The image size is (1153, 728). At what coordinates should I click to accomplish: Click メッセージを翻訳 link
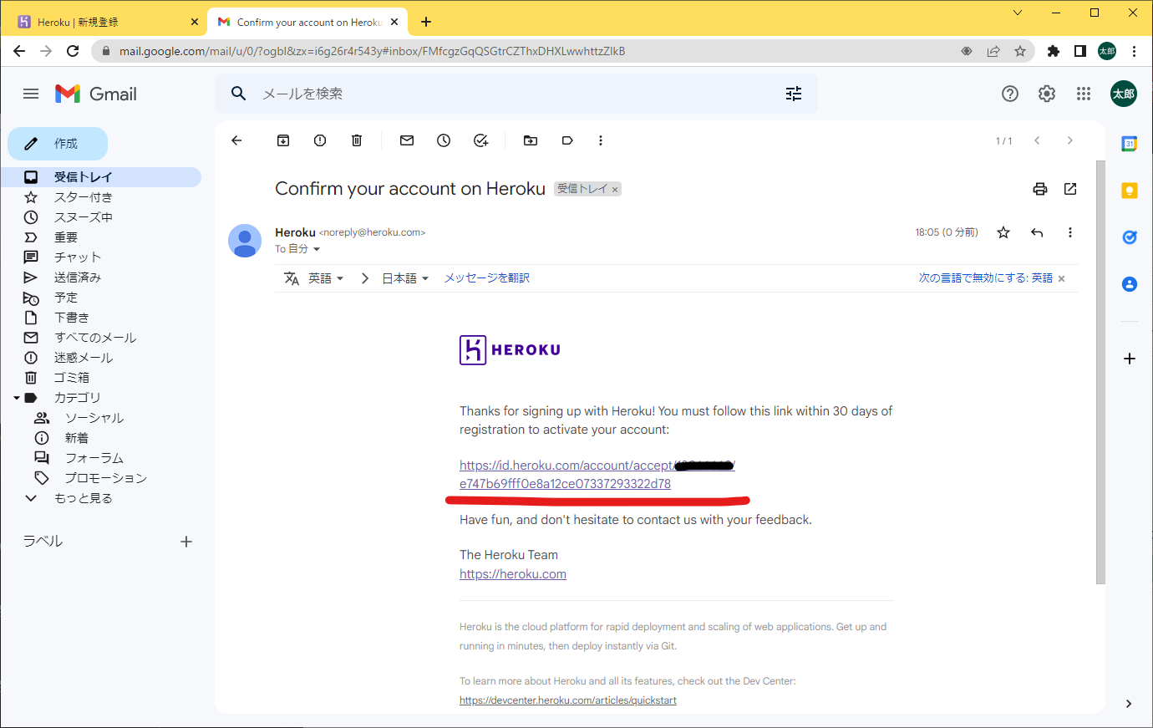point(487,278)
